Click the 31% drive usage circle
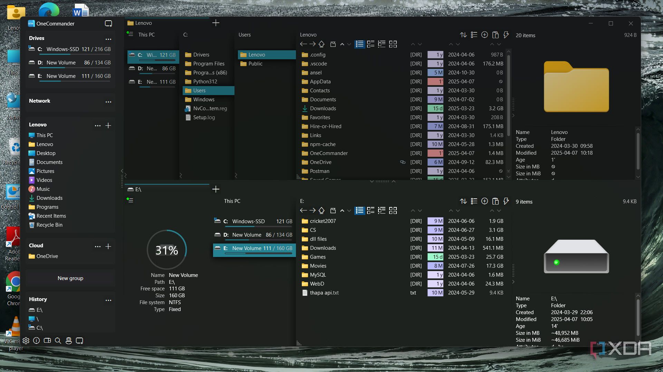 (x=167, y=250)
